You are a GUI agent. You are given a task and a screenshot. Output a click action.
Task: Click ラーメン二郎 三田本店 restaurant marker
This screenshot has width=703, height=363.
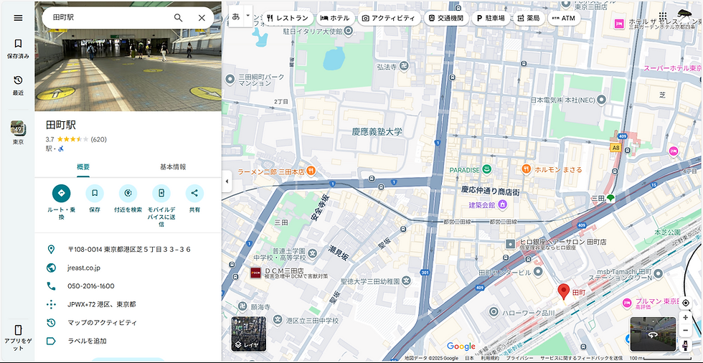point(311,171)
